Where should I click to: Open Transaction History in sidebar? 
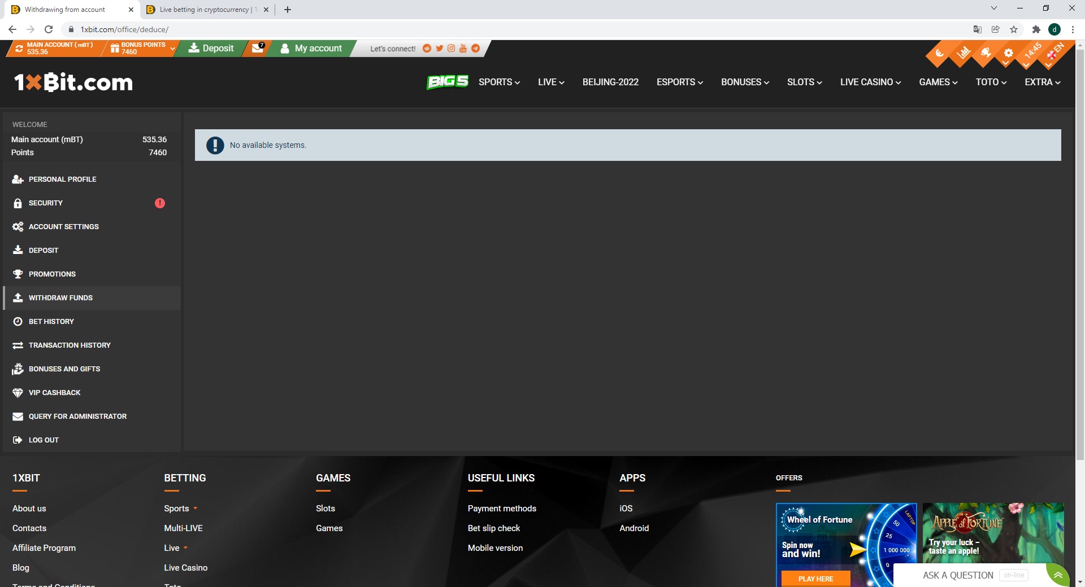click(x=92, y=345)
